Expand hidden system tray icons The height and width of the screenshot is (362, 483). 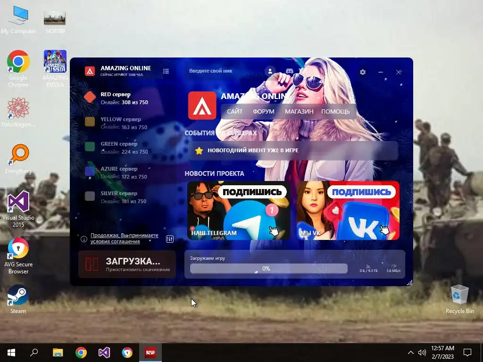pos(411,353)
